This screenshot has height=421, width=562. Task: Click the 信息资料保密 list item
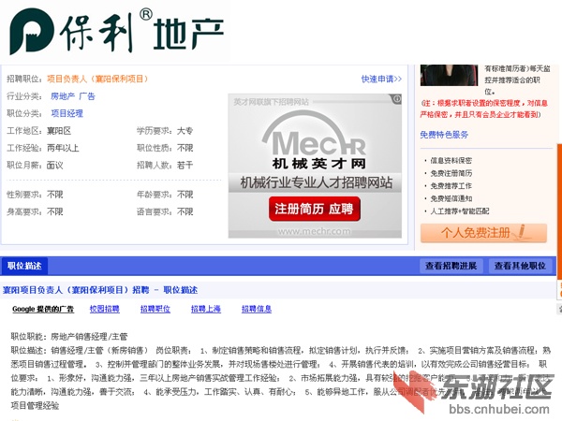tap(451, 160)
